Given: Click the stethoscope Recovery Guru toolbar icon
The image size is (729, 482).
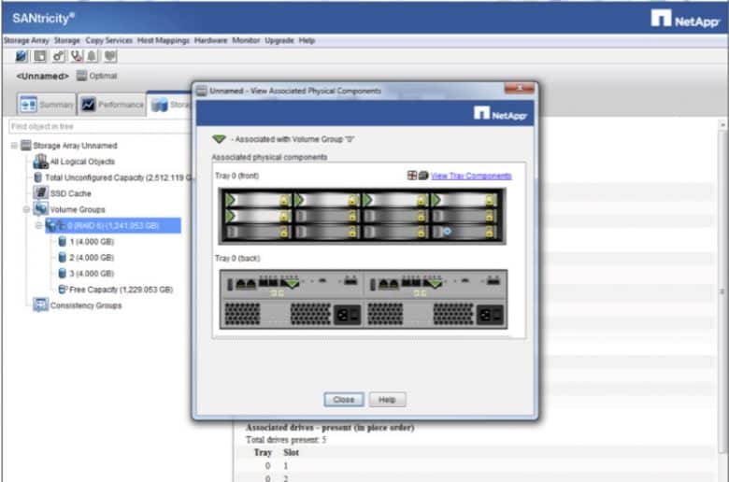Looking at the screenshot, I should tap(77, 56).
